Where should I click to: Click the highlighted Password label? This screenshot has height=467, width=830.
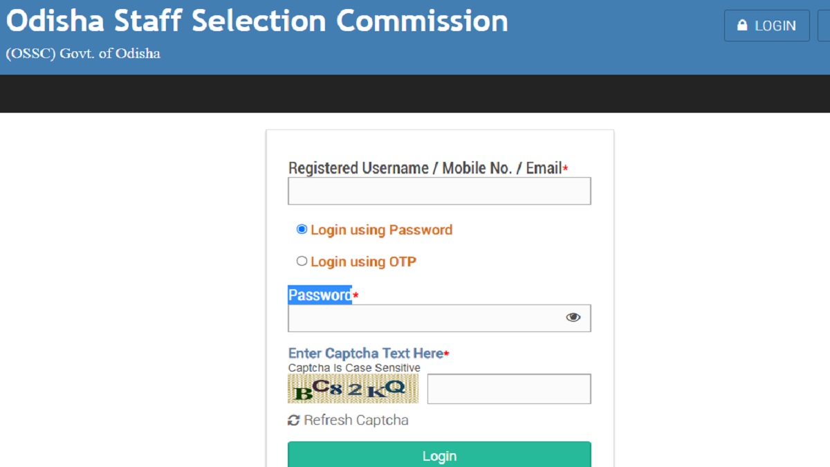tap(320, 295)
